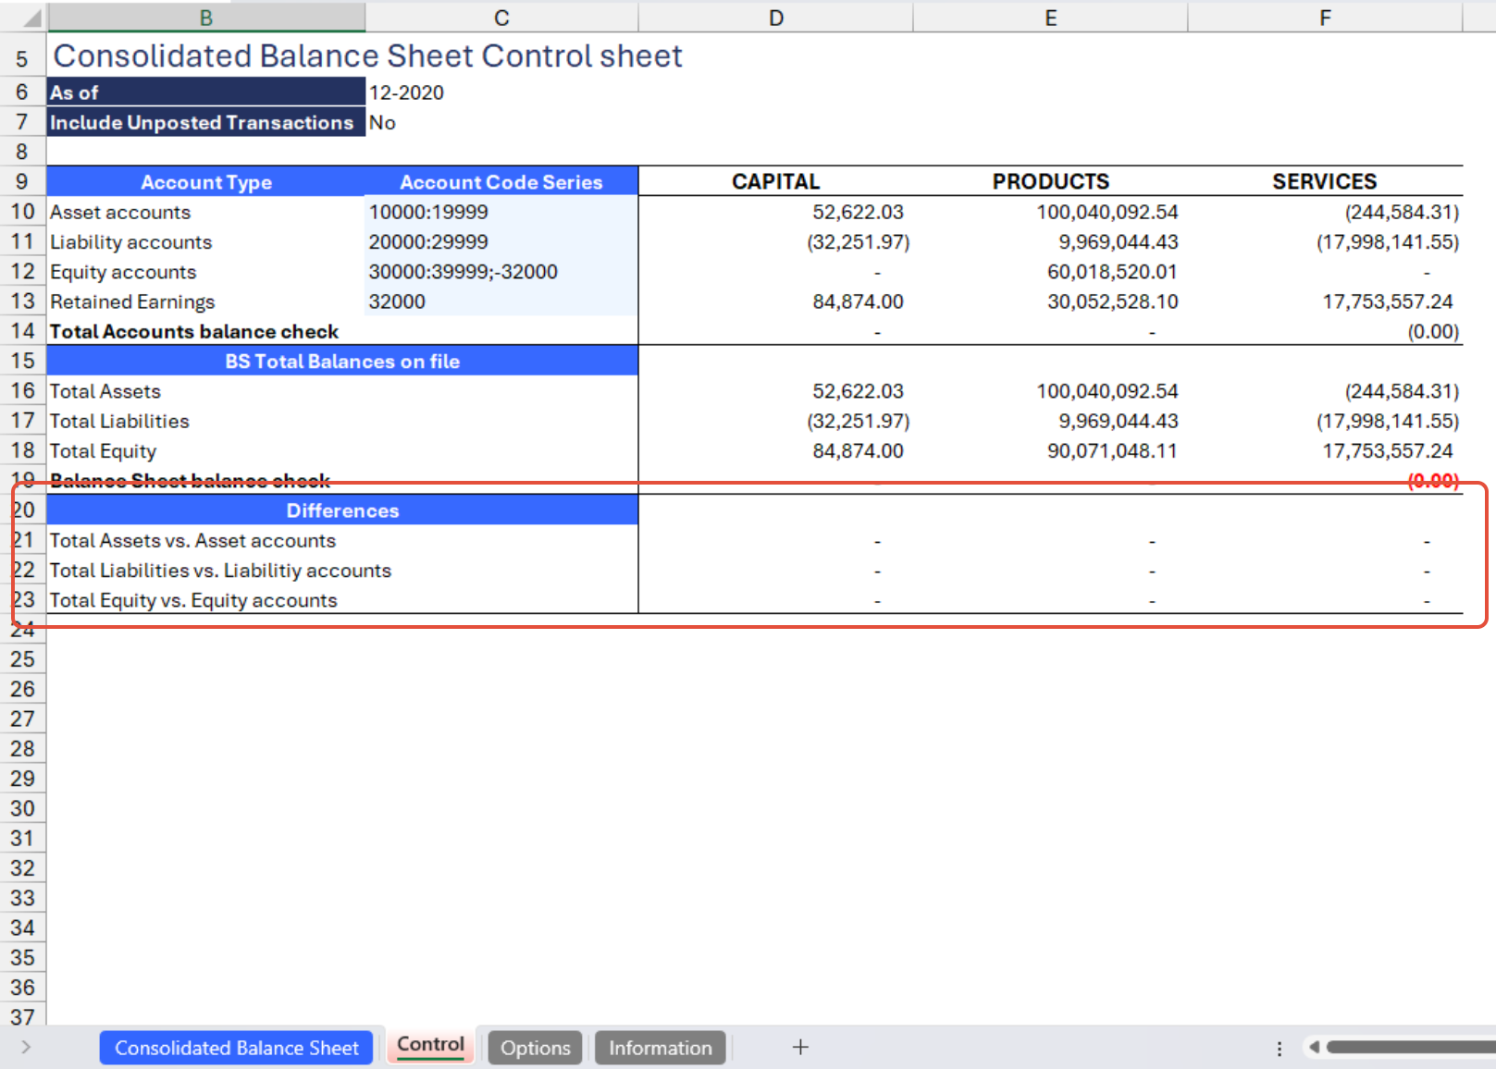Click the SERVICES column heading
Viewport: 1496px width, 1069px height.
1324,181
